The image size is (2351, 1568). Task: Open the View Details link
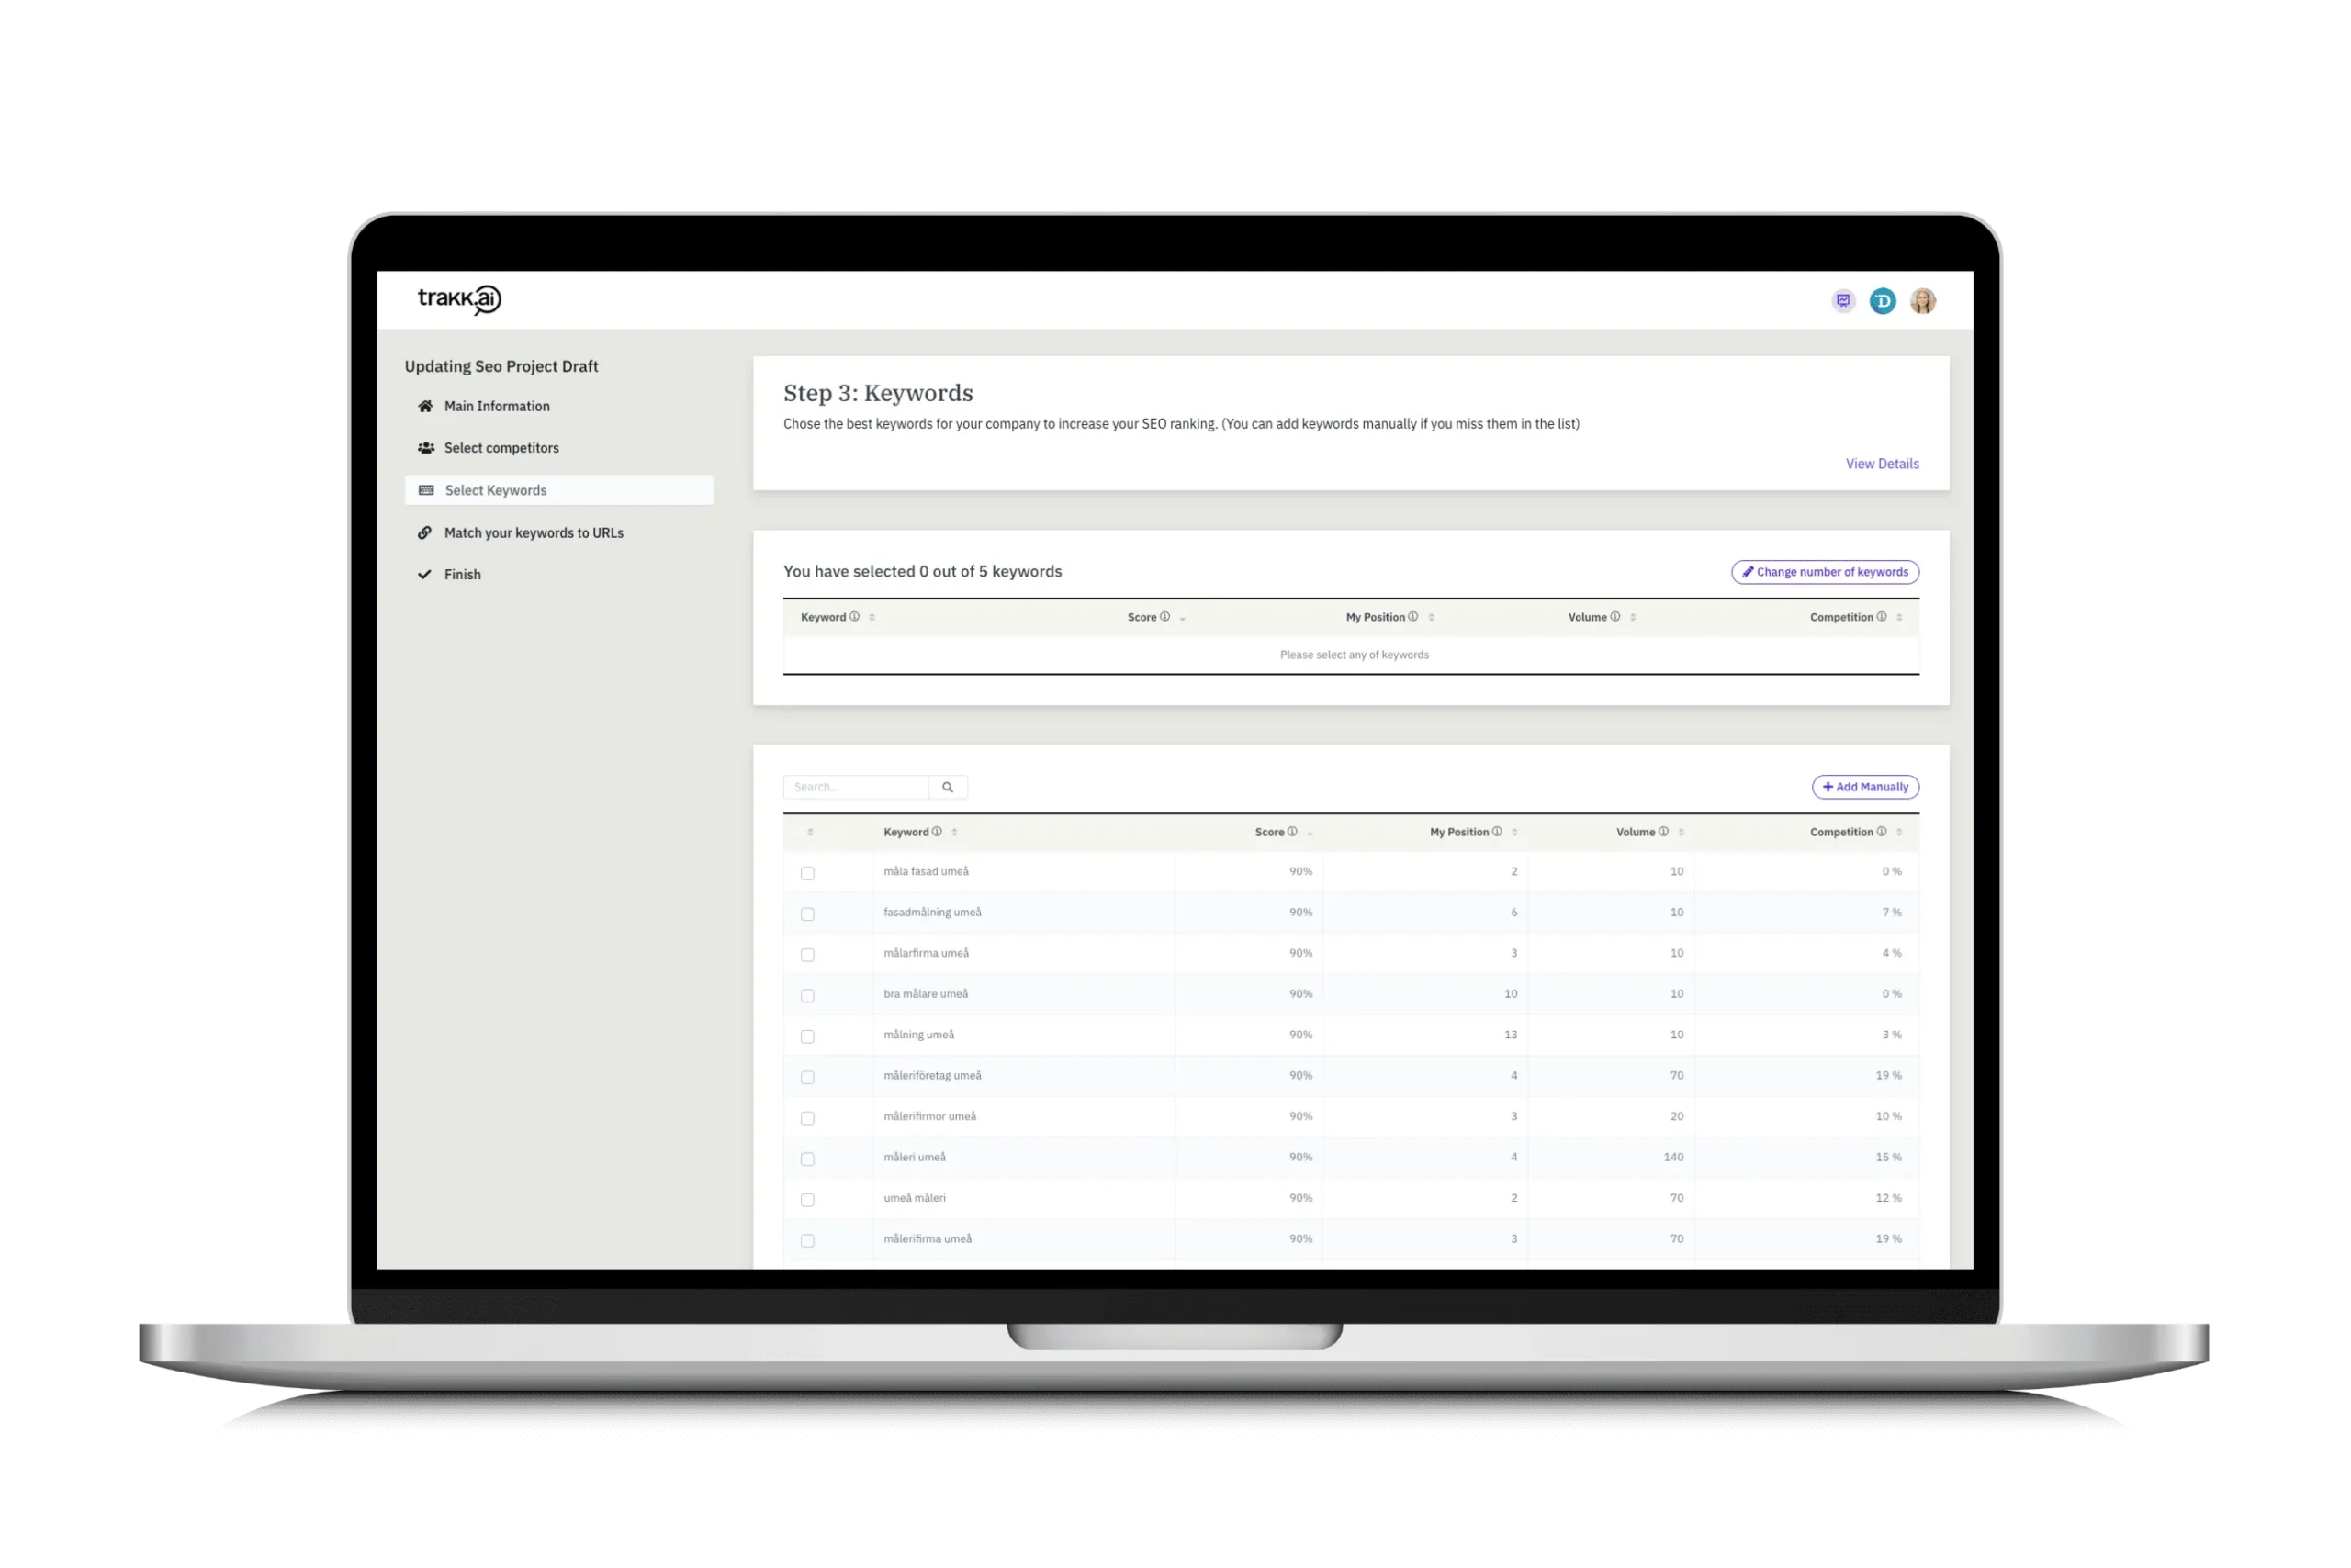coord(1882,464)
